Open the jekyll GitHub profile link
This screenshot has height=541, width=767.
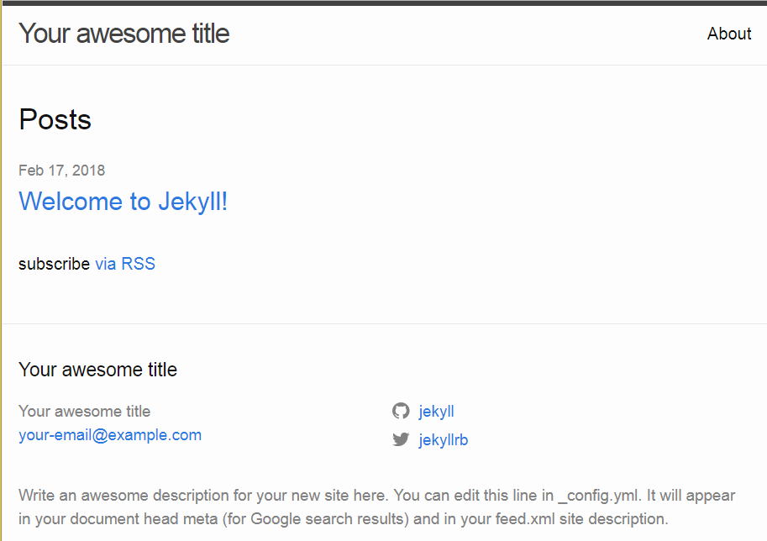(436, 412)
